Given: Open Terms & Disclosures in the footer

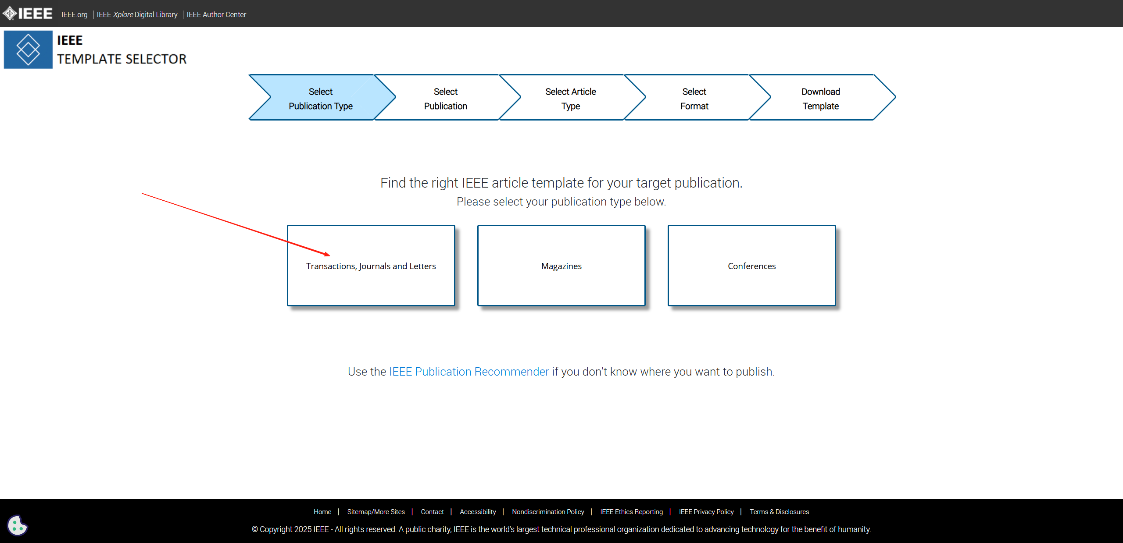Looking at the screenshot, I should (779, 511).
